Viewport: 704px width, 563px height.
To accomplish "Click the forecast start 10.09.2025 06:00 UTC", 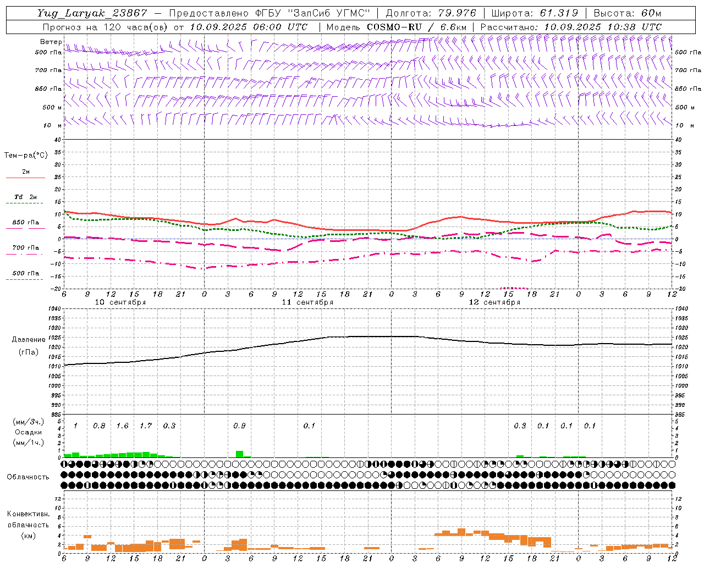I will point(249,27).
